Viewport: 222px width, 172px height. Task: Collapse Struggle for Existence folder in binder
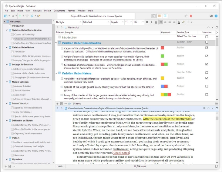pos(7,65)
